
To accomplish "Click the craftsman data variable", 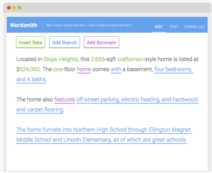I will click(130, 59).
